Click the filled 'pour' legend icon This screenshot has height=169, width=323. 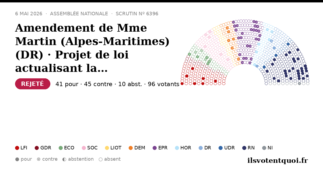click(17, 159)
